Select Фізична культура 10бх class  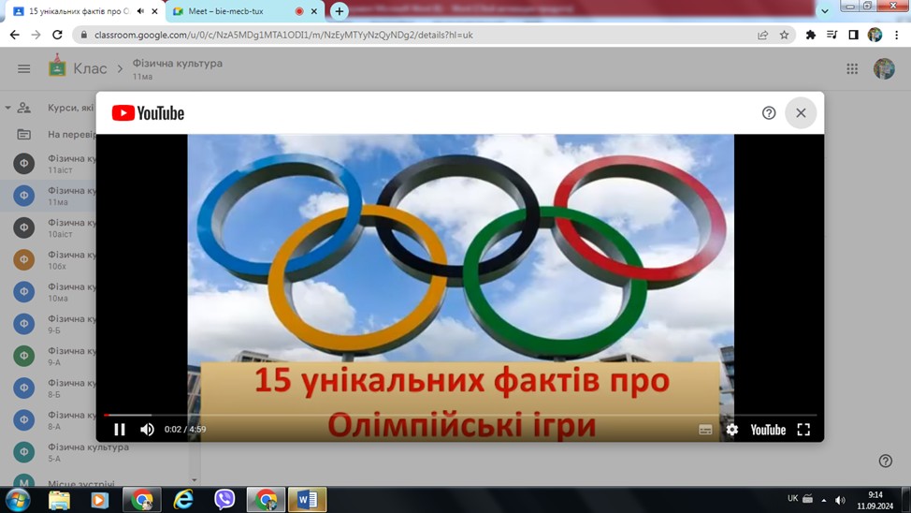[x=49, y=259]
